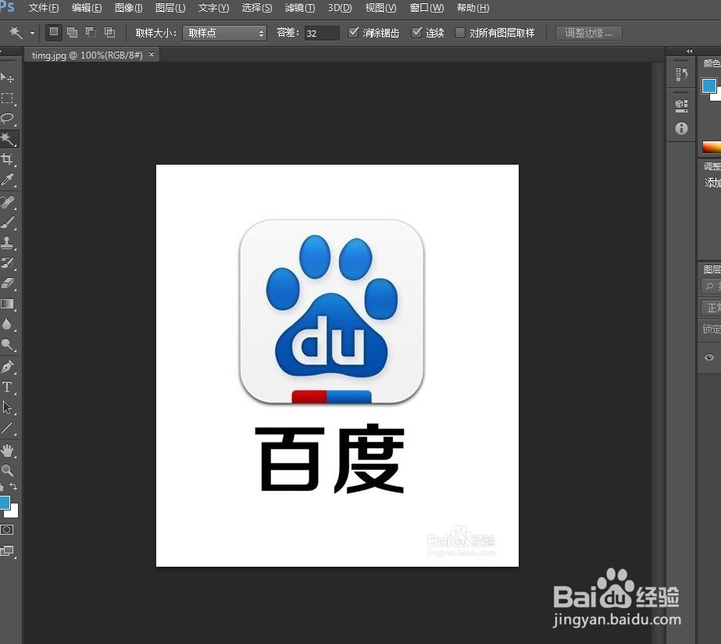Select the Path Selection tool
Screen dimensions: 721x644
[x=7, y=407]
